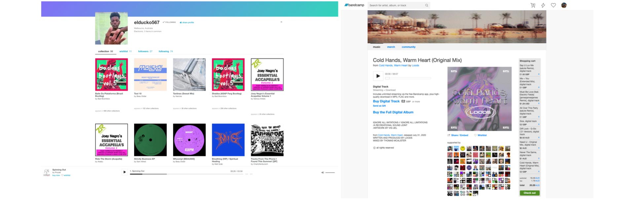Click the search for artist, album field

point(396,5)
